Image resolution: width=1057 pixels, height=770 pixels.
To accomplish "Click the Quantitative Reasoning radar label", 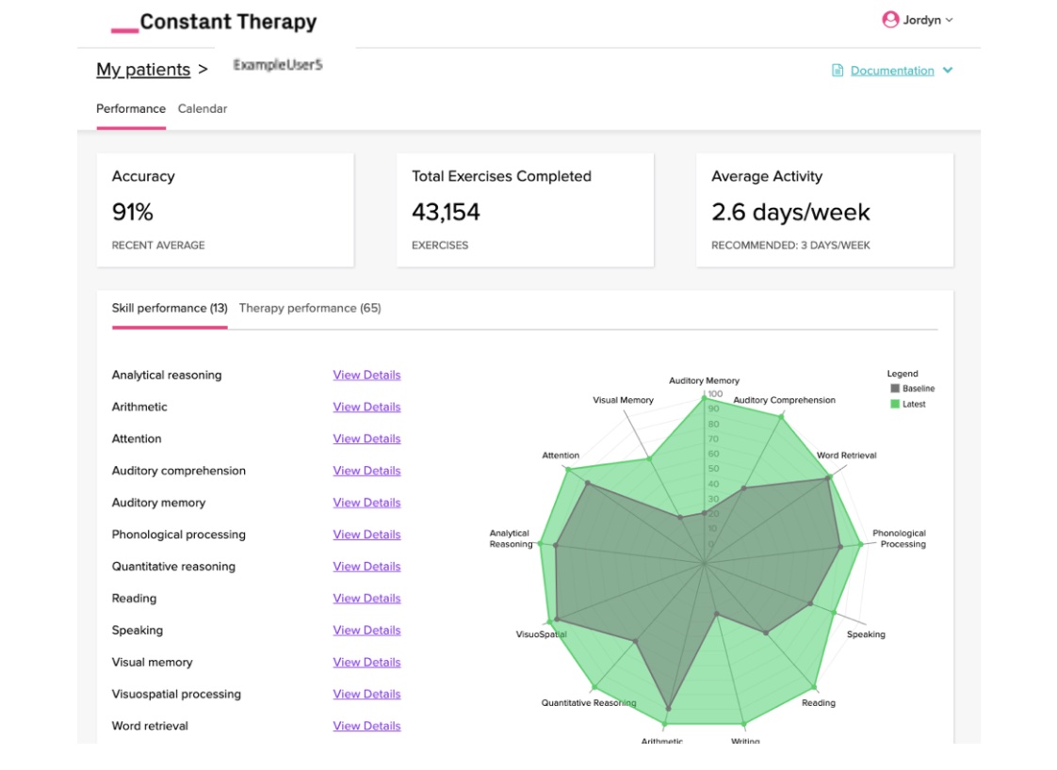I will [x=589, y=702].
